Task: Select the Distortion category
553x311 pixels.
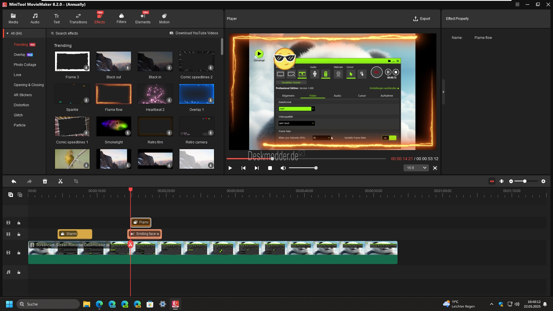Action: click(21, 105)
